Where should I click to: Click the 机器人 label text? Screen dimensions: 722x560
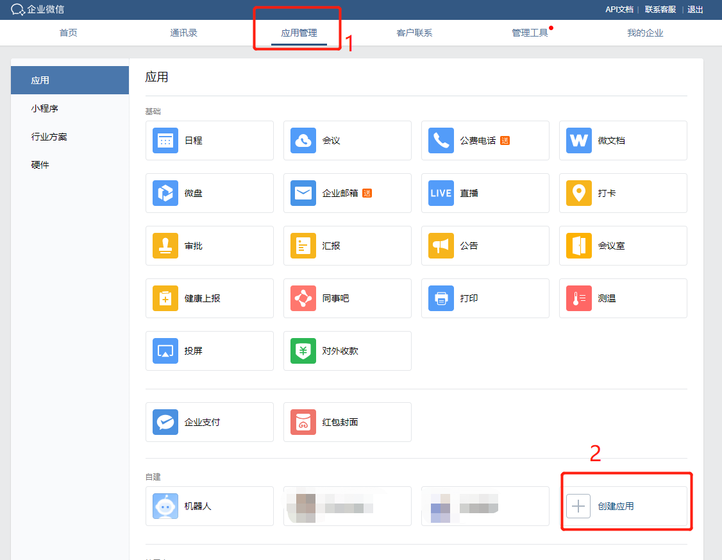[x=198, y=506]
